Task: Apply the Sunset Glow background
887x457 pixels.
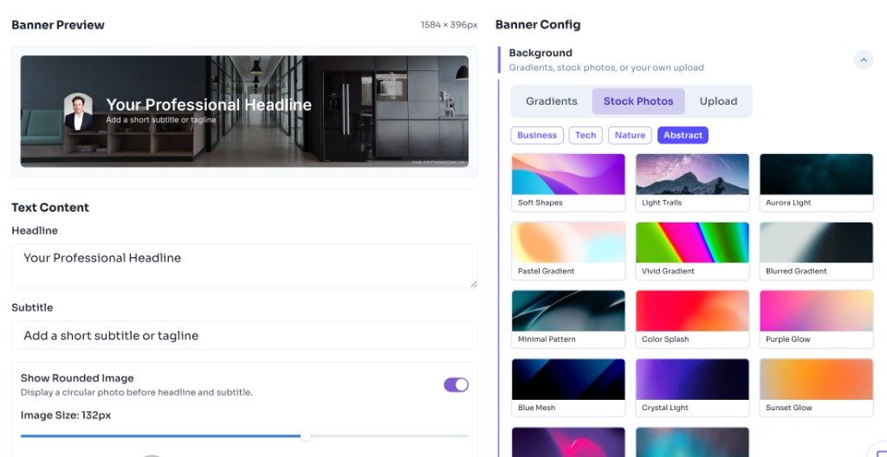Action: 816,388
